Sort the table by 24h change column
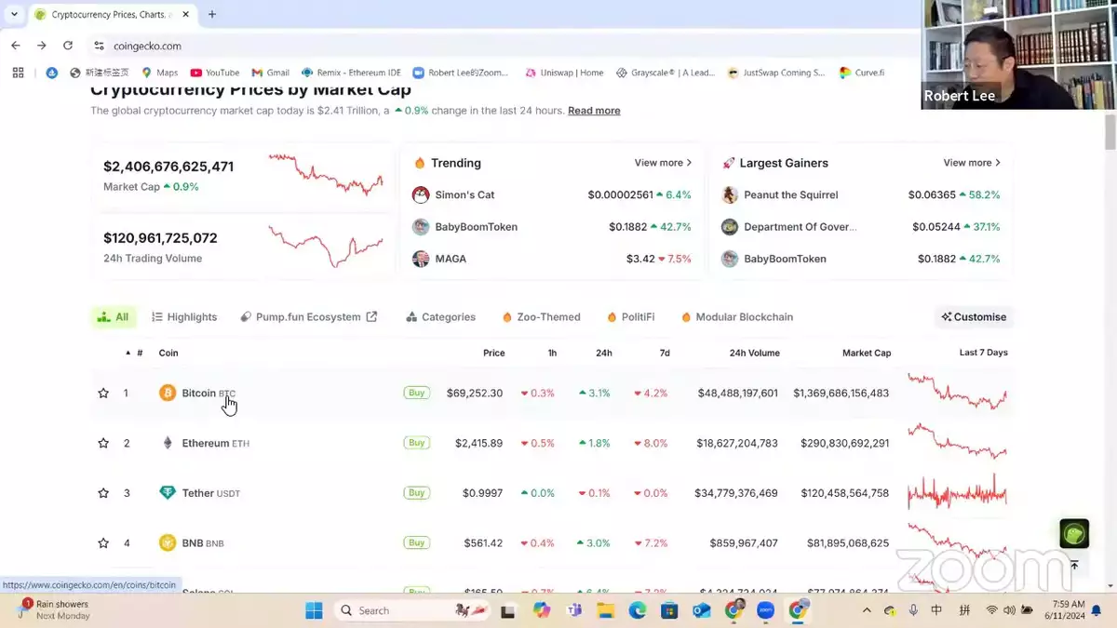The width and height of the screenshot is (1117, 628). 604,354
